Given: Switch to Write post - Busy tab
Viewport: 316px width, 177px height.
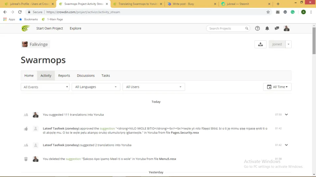Looking at the screenshot, I should click(192, 4).
